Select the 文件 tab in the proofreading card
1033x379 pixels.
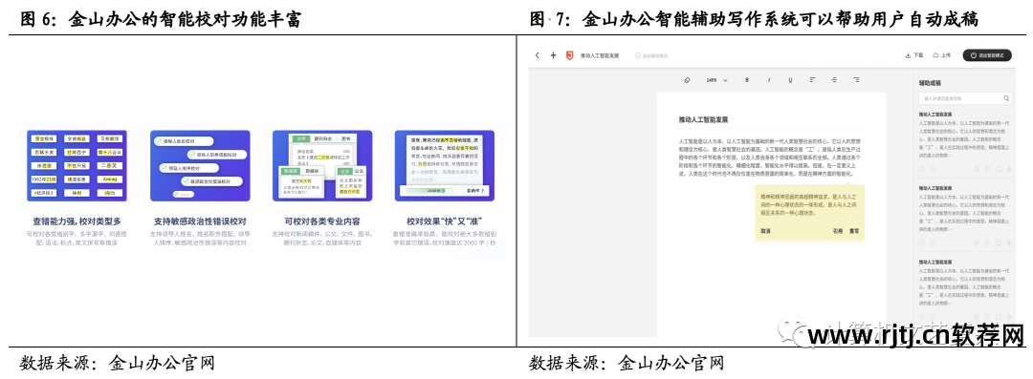tap(301, 138)
